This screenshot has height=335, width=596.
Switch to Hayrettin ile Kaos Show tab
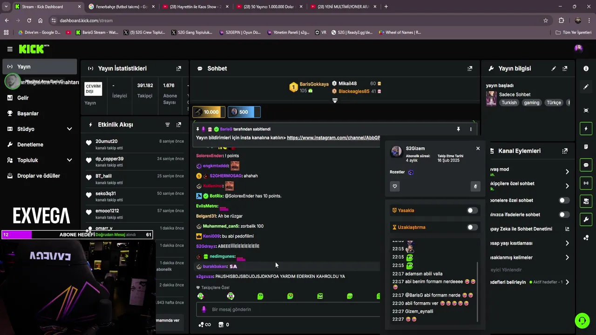click(x=195, y=7)
